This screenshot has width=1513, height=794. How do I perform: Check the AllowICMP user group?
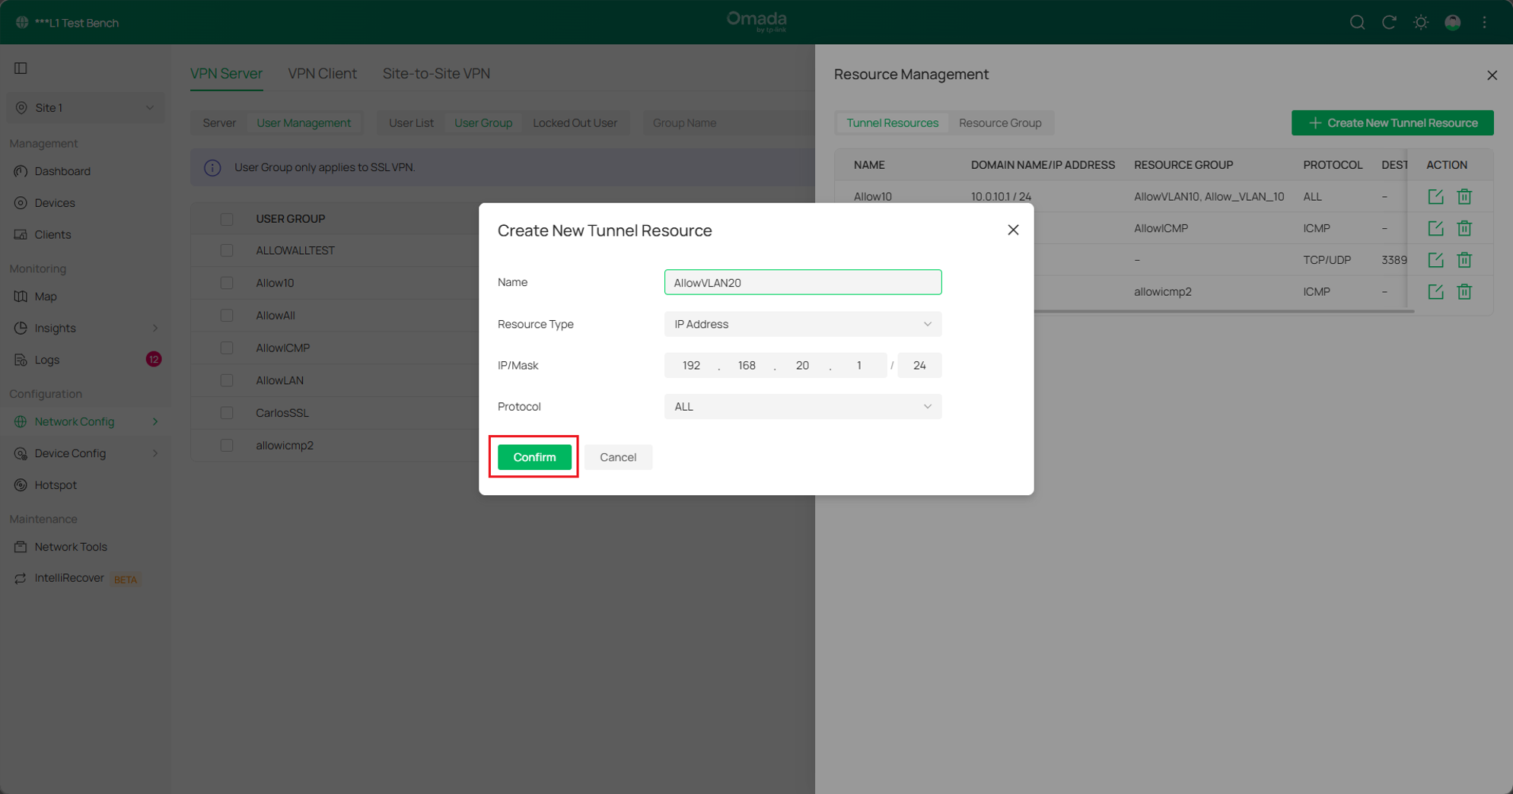227,348
